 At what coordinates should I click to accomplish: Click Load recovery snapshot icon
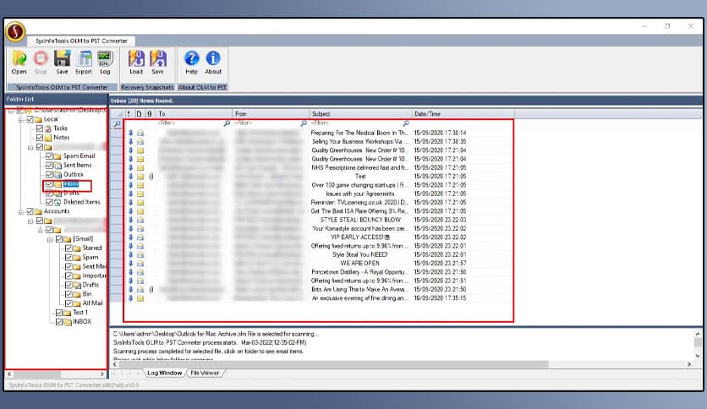136,58
